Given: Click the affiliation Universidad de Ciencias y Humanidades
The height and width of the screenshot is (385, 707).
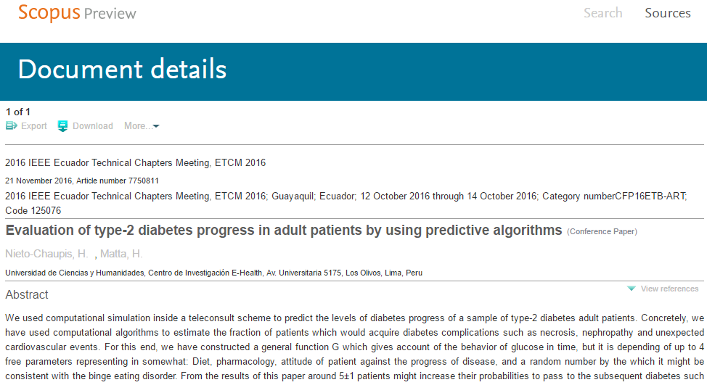Looking at the screenshot, I should point(75,273).
